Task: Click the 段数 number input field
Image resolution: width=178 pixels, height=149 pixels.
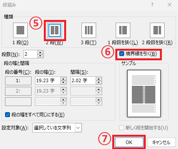Action: pos(30,54)
